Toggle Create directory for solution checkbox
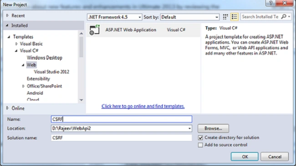This screenshot has height=166, width=296. coord(200,138)
